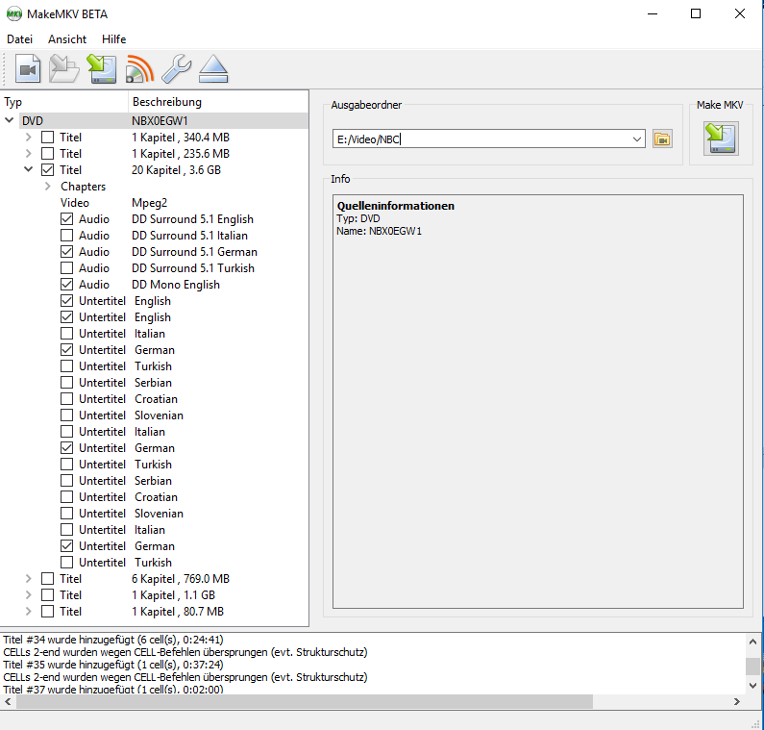Collapse the DVD root node
The height and width of the screenshot is (730, 764).
point(10,120)
